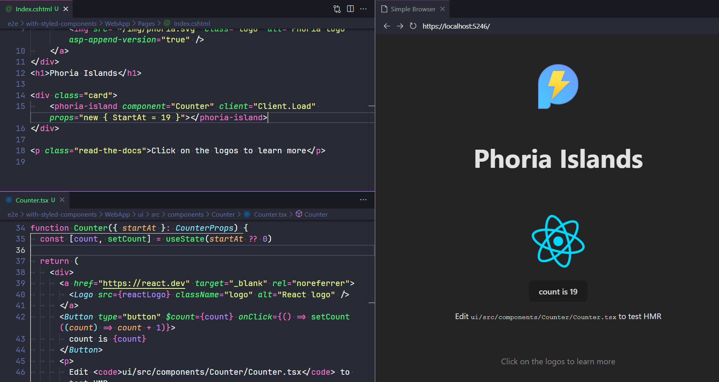Go forward in Simple Browser
This screenshot has height=382, width=719.
click(x=400, y=26)
